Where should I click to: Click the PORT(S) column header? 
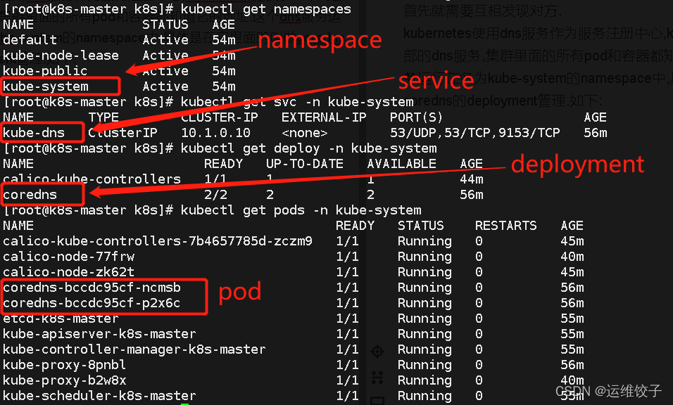click(416, 117)
